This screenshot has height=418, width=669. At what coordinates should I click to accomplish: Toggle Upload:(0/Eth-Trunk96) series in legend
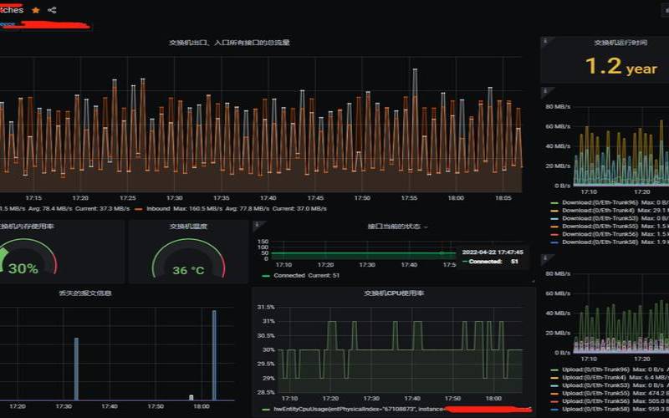point(596,370)
